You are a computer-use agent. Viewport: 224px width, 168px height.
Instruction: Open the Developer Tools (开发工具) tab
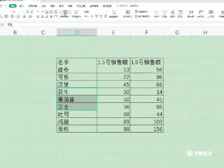click(x=81, y=6)
